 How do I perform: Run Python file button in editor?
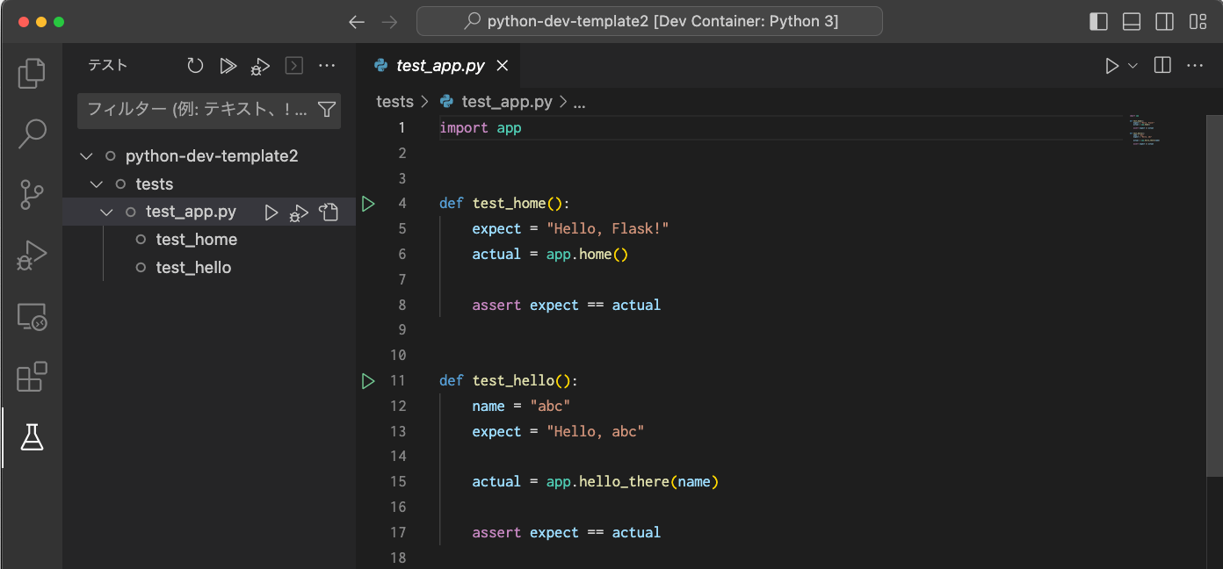[x=1111, y=66]
